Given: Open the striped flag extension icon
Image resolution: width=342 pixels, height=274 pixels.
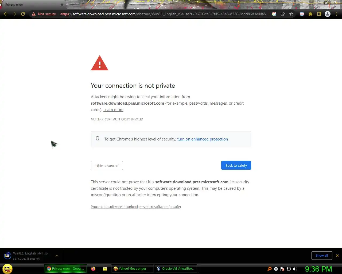Looking at the screenshot, I should (x=302, y=14).
